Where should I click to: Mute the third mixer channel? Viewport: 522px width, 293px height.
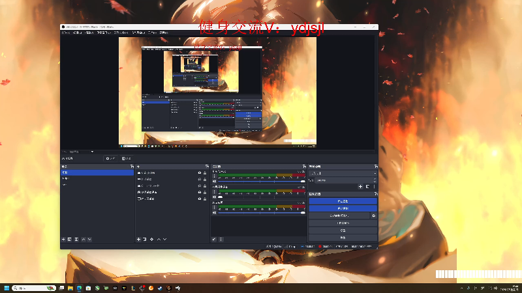click(215, 213)
